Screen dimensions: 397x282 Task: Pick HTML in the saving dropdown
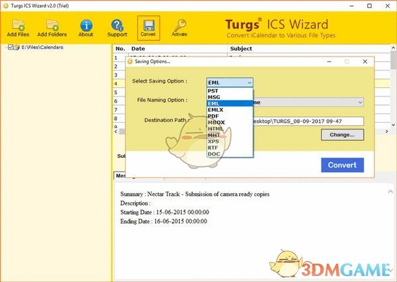(230, 129)
